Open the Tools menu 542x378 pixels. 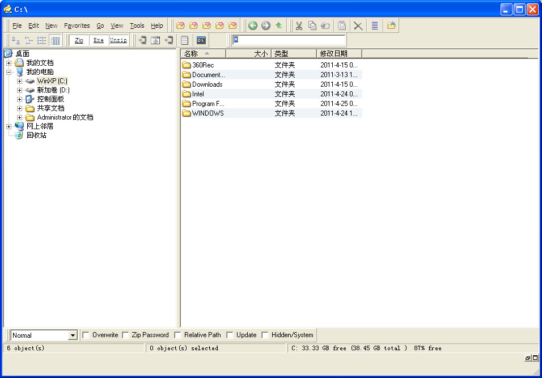tap(137, 26)
